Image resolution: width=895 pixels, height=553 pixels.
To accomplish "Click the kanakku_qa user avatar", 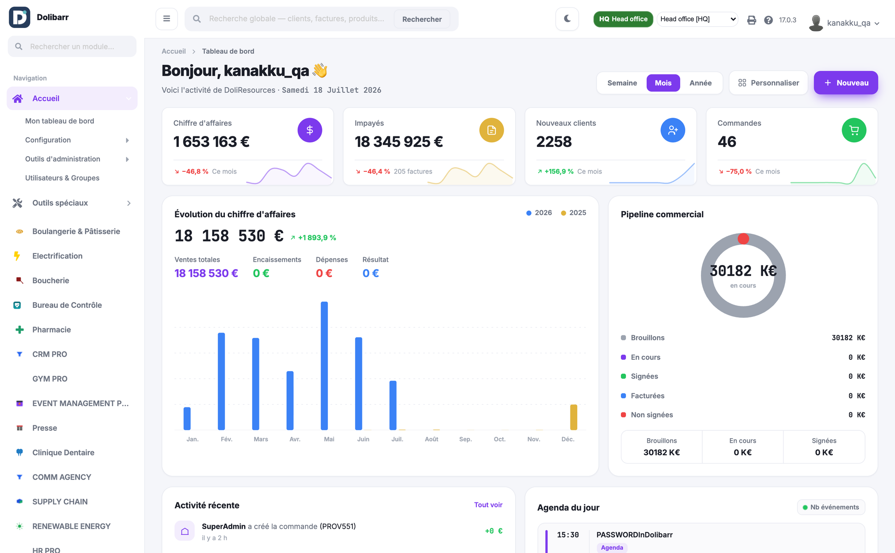I will (816, 23).
